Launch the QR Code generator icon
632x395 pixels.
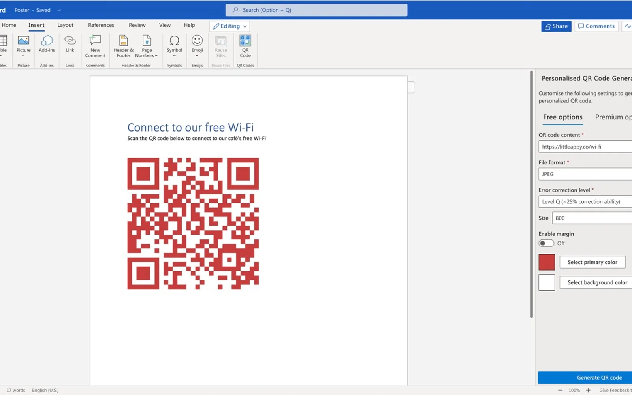click(245, 46)
